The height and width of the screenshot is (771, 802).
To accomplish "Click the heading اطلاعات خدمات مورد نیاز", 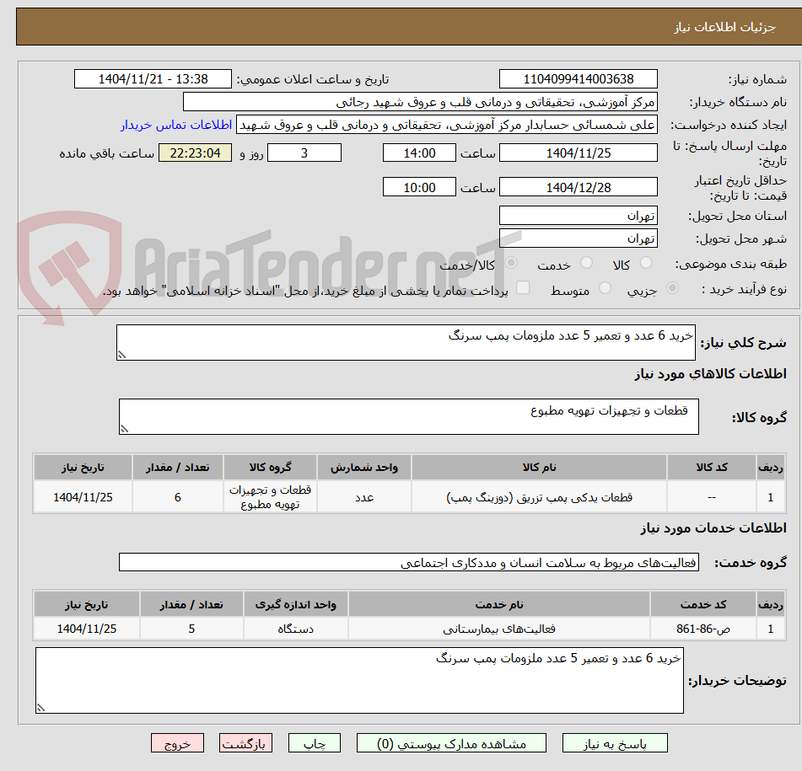I will click(713, 527).
